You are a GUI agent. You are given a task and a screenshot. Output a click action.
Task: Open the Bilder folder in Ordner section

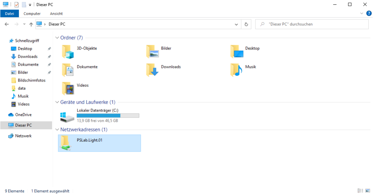(x=152, y=52)
